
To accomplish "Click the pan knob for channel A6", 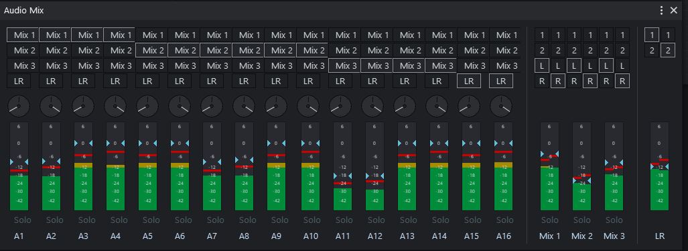I will click(180, 106).
